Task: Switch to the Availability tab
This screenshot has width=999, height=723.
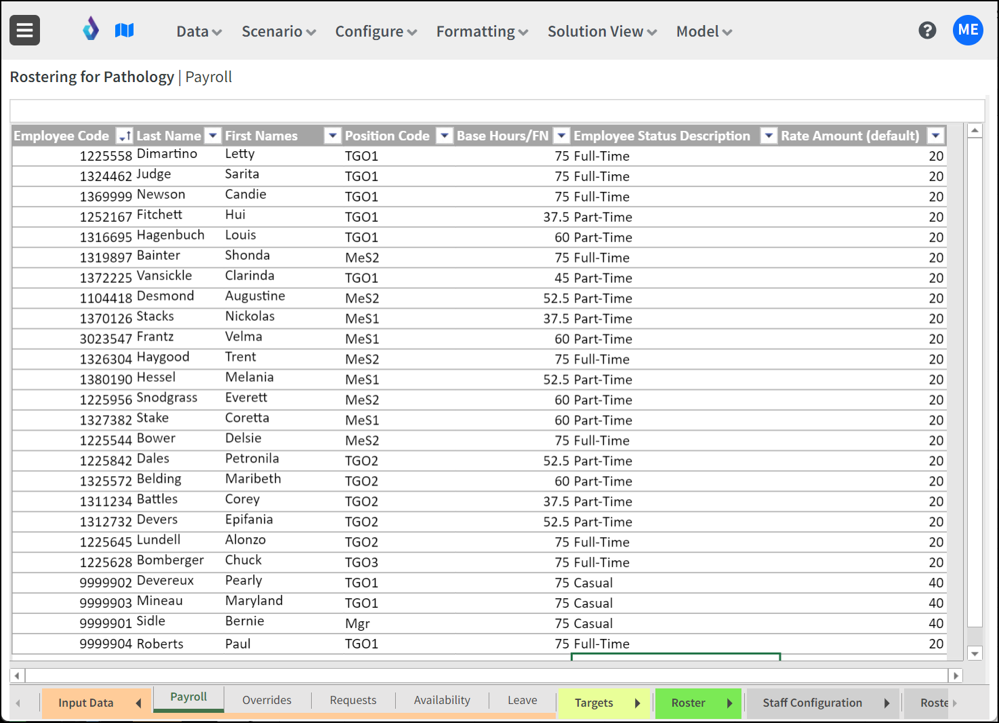Action: [x=442, y=700]
